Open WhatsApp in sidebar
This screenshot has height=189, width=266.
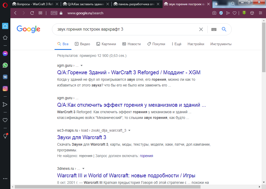[x=5, y=65]
